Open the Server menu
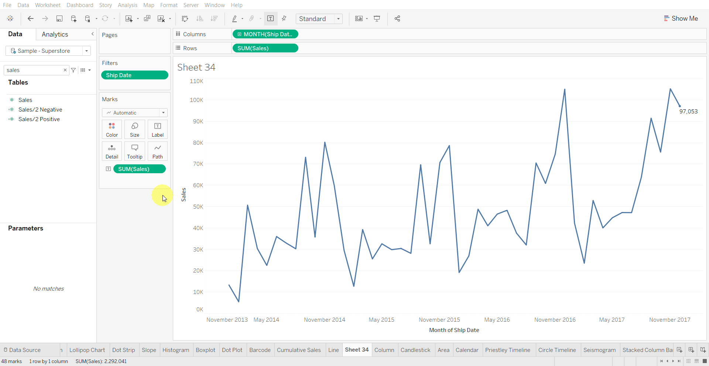 coord(191,5)
